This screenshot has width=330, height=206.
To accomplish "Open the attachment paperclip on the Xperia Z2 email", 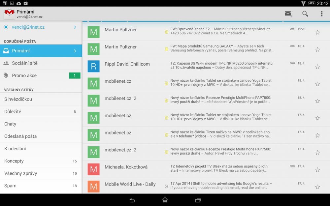I will tap(292, 29).
